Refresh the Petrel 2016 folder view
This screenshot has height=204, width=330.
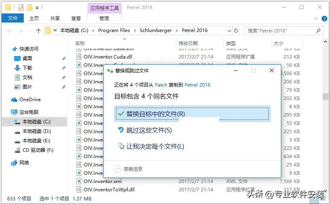tap(236, 31)
